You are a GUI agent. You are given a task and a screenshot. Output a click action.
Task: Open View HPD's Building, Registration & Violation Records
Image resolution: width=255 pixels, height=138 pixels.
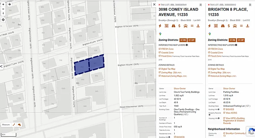[x=234, y=121]
